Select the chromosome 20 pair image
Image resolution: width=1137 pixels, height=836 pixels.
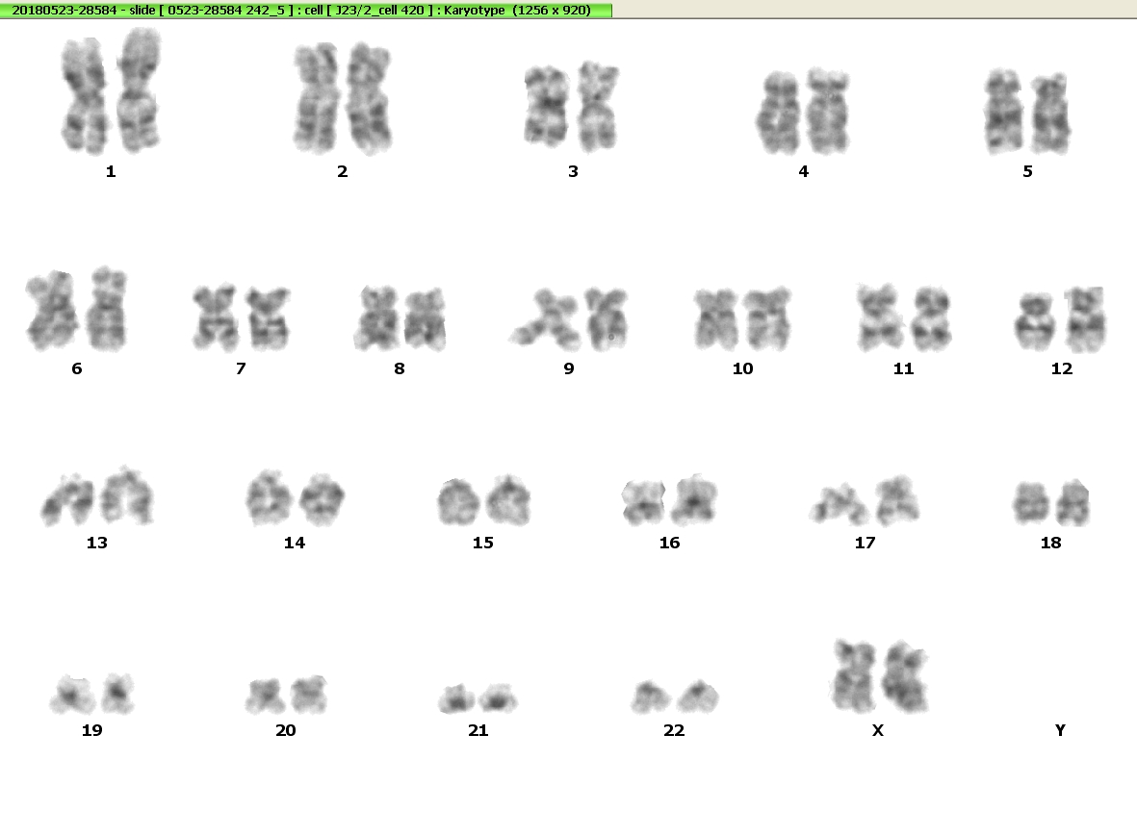pyautogui.click(x=286, y=695)
